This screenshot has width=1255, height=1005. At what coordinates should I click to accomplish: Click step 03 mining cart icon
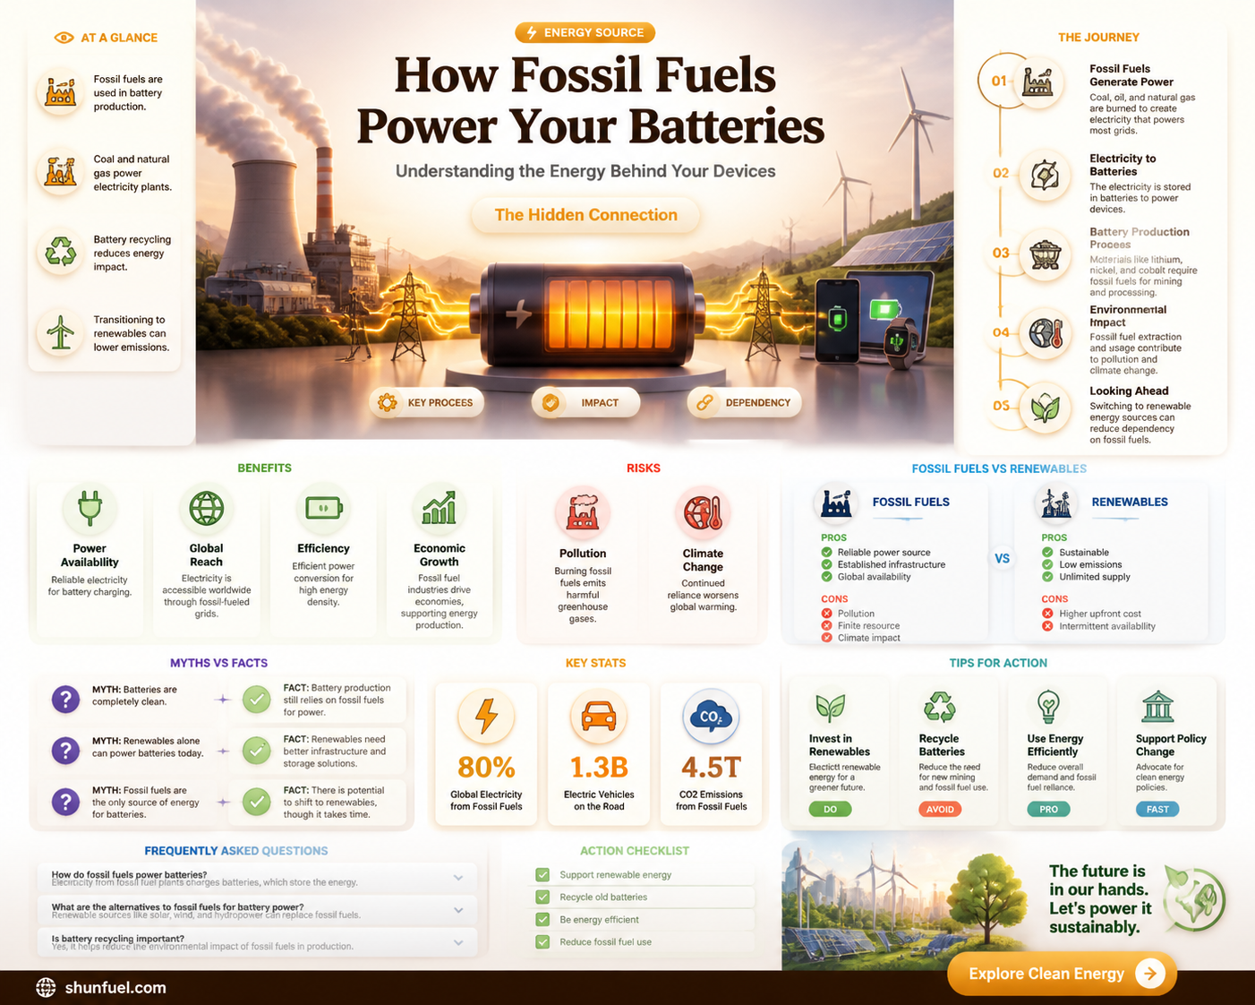tap(1044, 254)
